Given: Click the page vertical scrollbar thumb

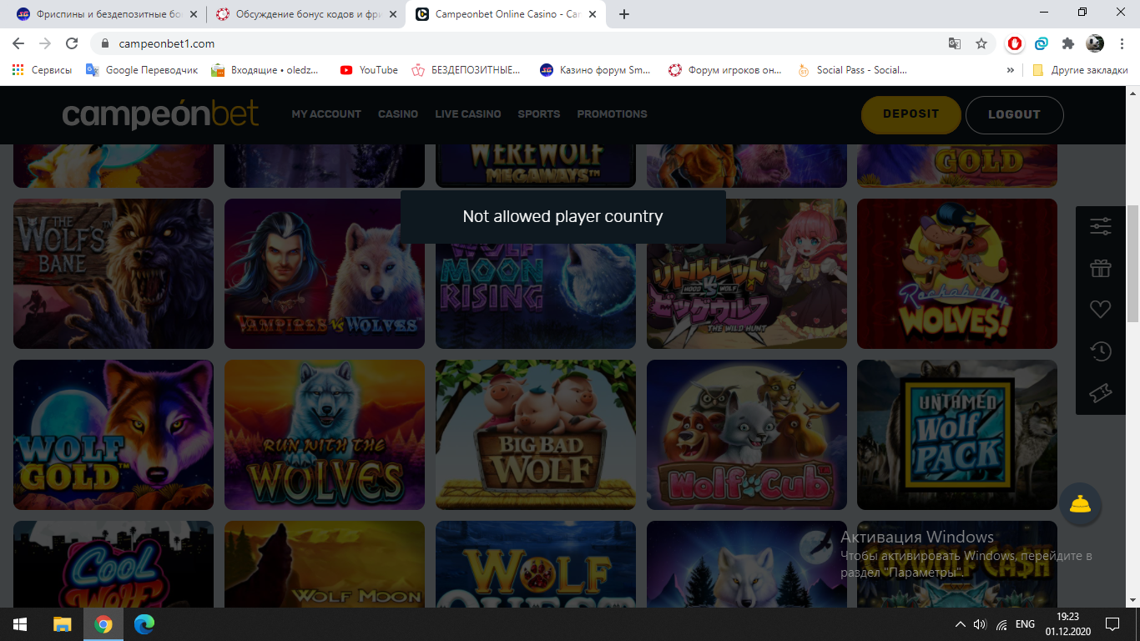Looking at the screenshot, I should [x=1132, y=263].
